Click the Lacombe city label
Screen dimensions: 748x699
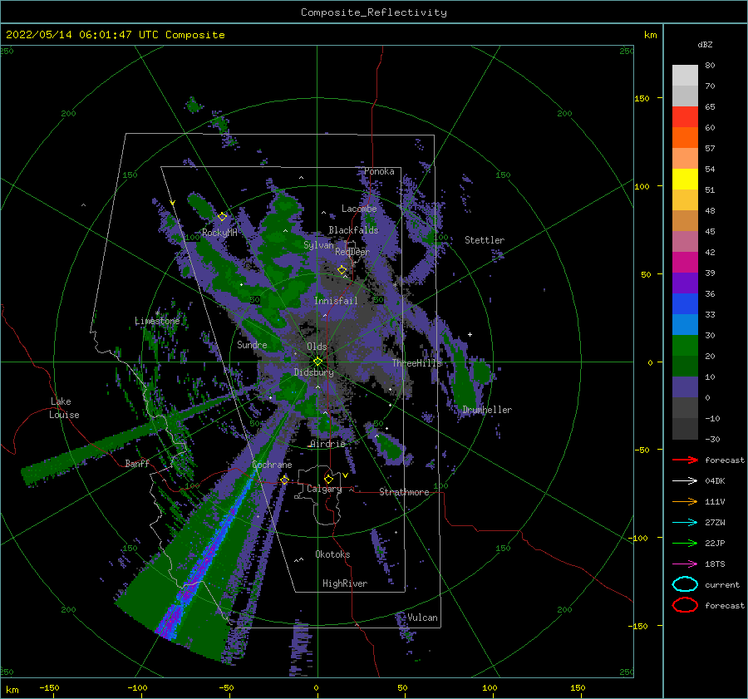tap(359, 209)
